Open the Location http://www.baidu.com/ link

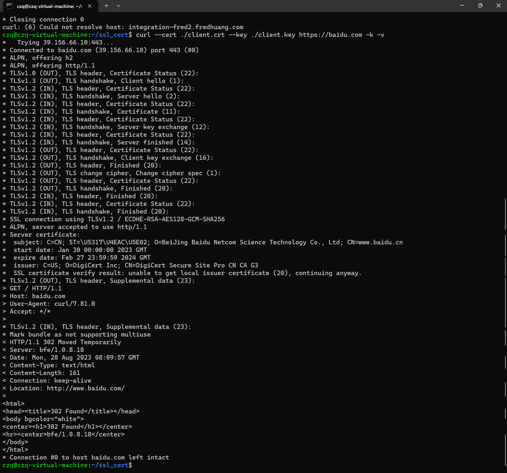tap(86, 388)
